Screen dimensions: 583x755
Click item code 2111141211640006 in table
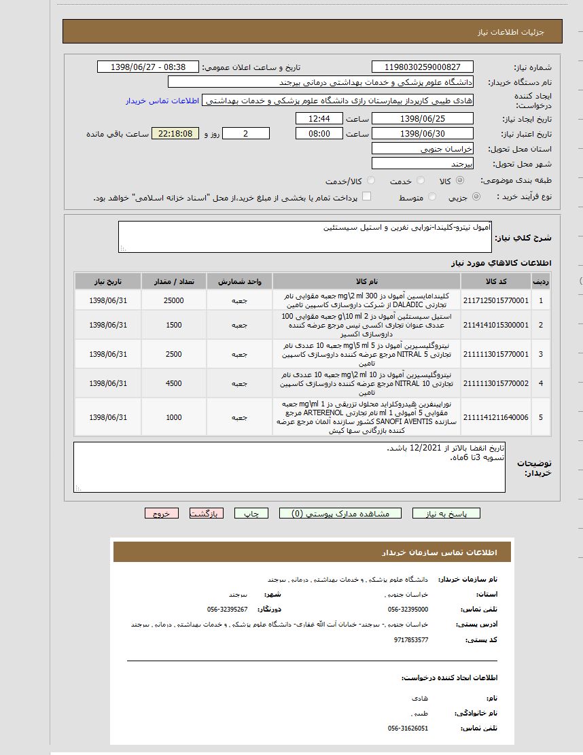(495, 417)
